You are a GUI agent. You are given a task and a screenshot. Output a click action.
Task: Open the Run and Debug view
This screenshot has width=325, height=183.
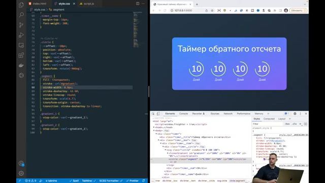(21, 35)
